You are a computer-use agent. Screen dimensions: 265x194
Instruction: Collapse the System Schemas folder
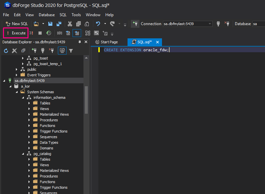pyautogui.click(x=17, y=92)
